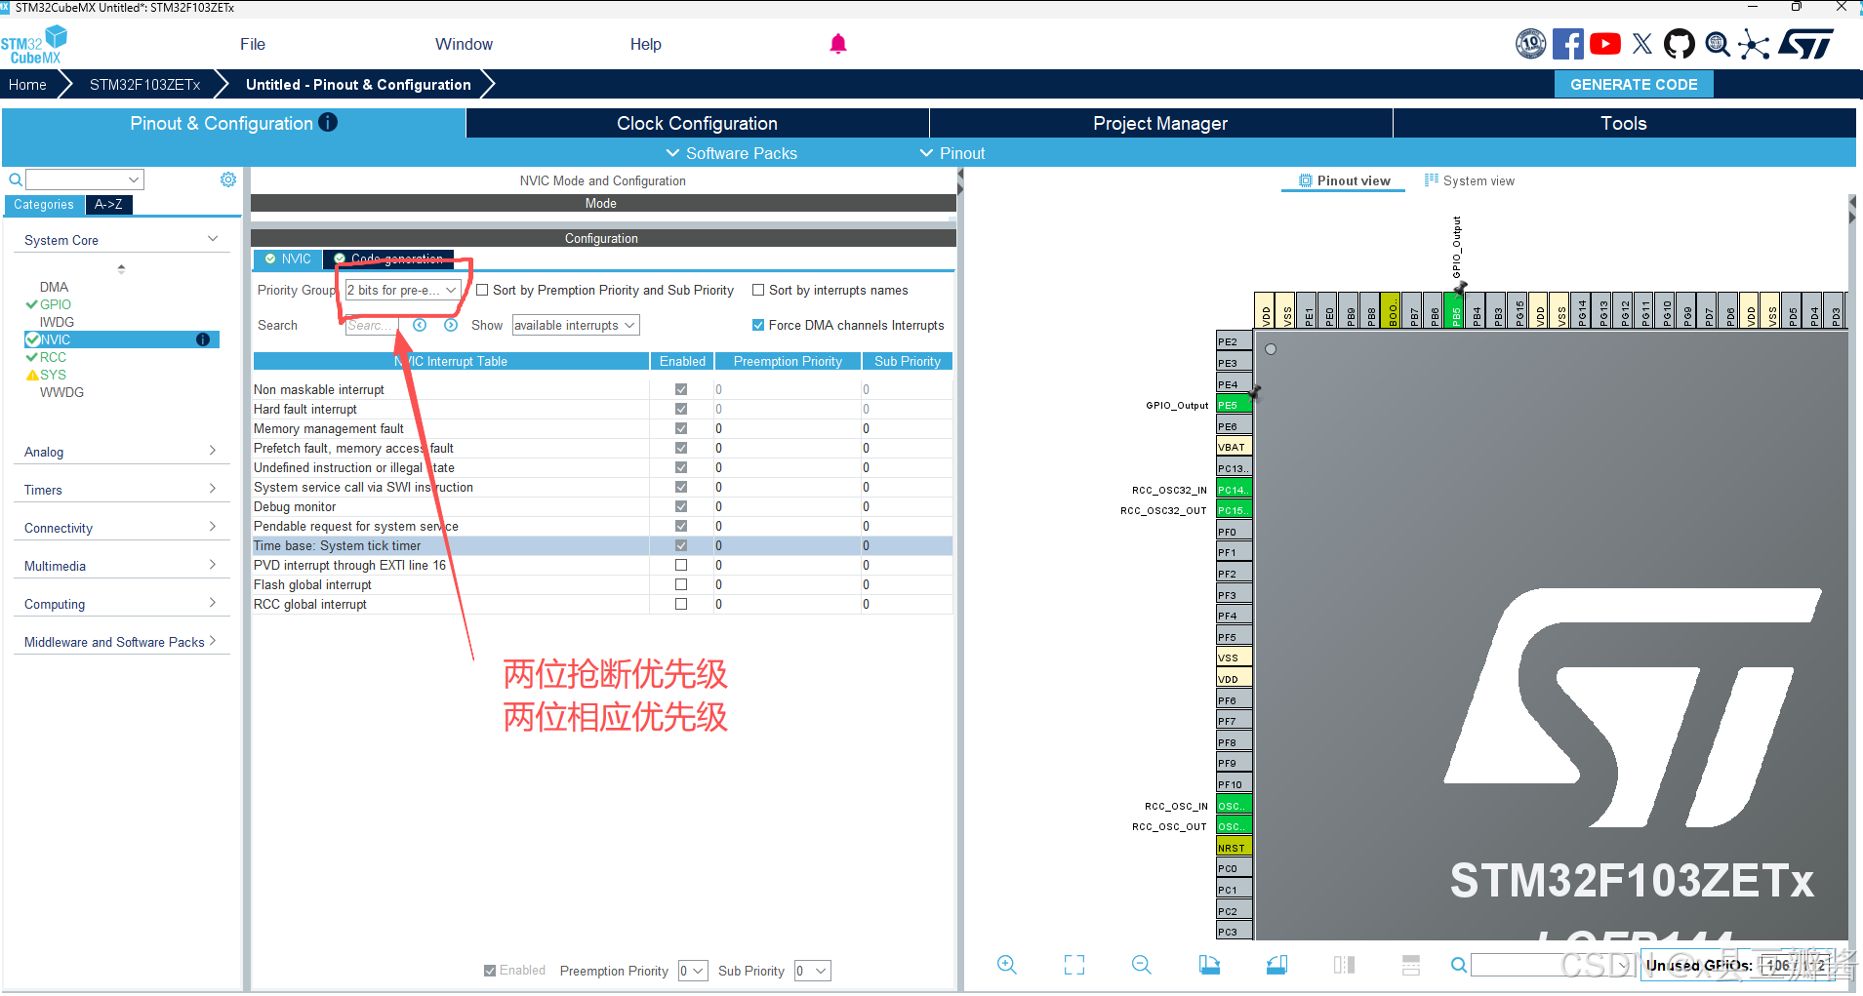The width and height of the screenshot is (1863, 996).
Task: Open the GitHub icon in the header
Action: point(1680,44)
